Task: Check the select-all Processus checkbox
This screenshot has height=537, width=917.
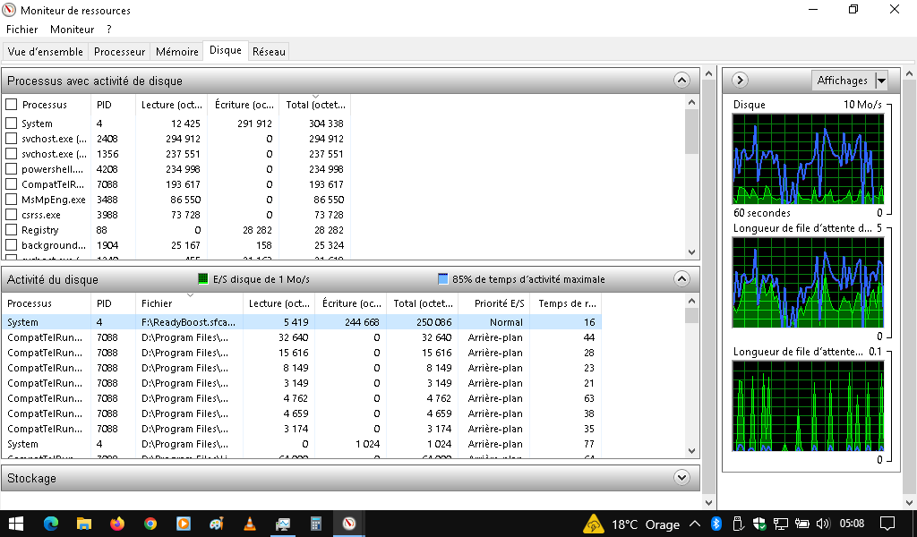Action: click(x=11, y=105)
